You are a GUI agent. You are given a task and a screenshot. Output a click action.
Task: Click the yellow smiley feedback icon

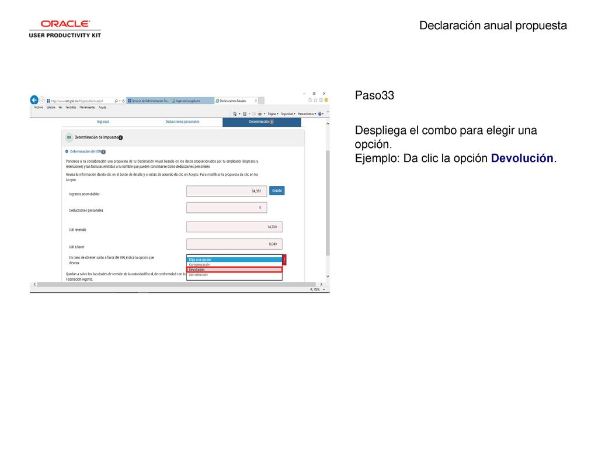[326, 100]
